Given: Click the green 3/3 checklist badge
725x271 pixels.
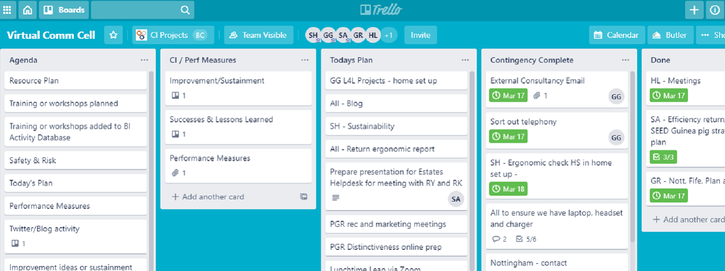Looking at the screenshot, I should click(x=663, y=157).
